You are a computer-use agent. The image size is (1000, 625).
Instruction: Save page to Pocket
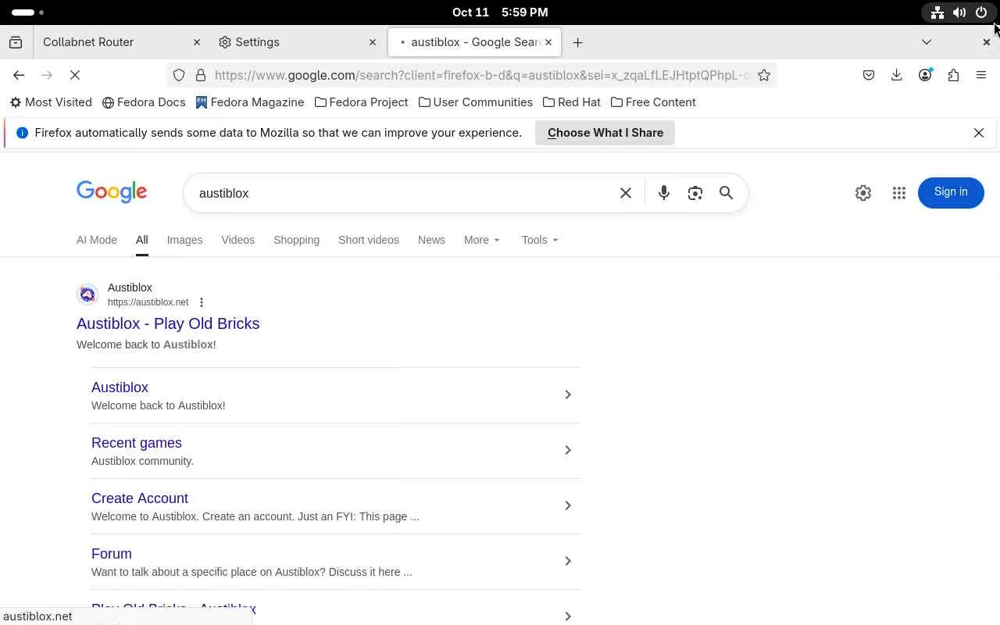tap(868, 75)
